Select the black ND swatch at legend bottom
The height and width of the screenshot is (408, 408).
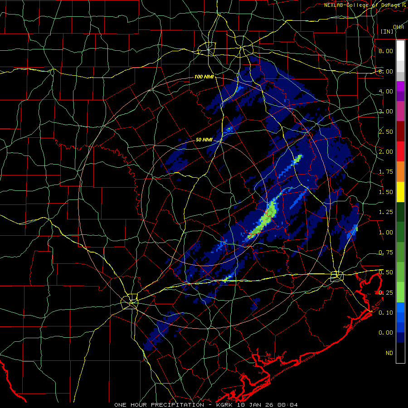pos(400,353)
